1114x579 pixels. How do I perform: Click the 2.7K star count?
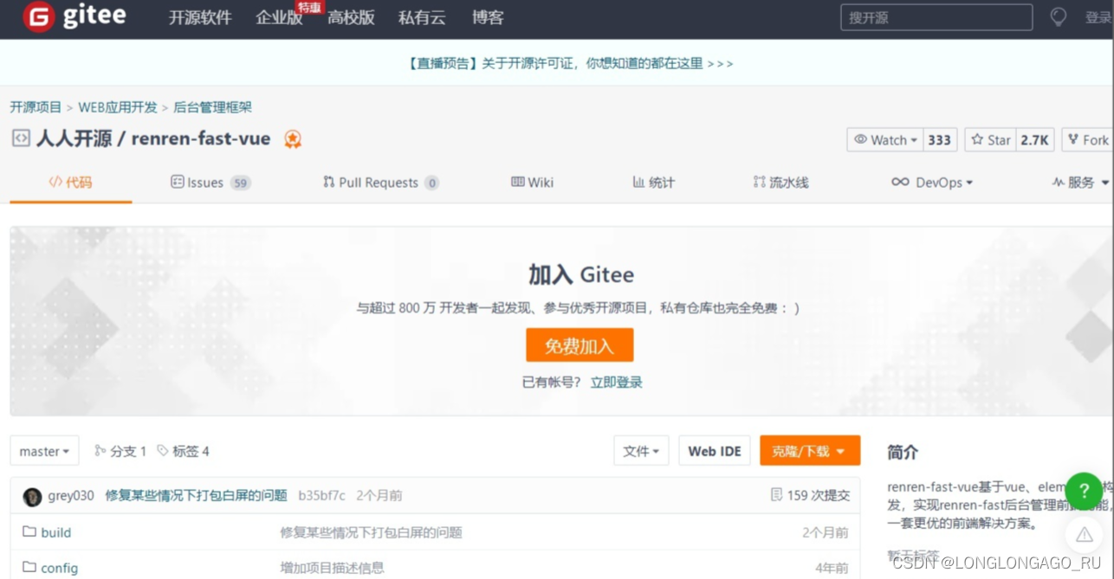coord(1034,140)
